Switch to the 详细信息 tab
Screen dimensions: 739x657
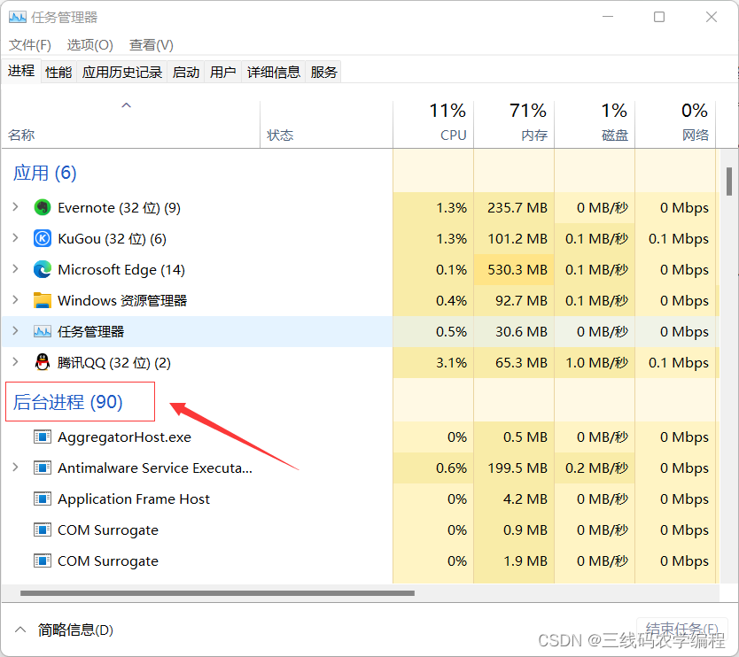(x=273, y=72)
